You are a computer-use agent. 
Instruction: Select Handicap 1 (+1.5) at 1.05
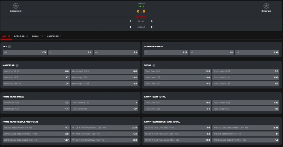36,84
